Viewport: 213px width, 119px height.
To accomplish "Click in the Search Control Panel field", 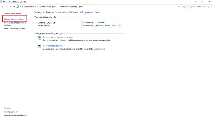I will (x=198, y=7).
